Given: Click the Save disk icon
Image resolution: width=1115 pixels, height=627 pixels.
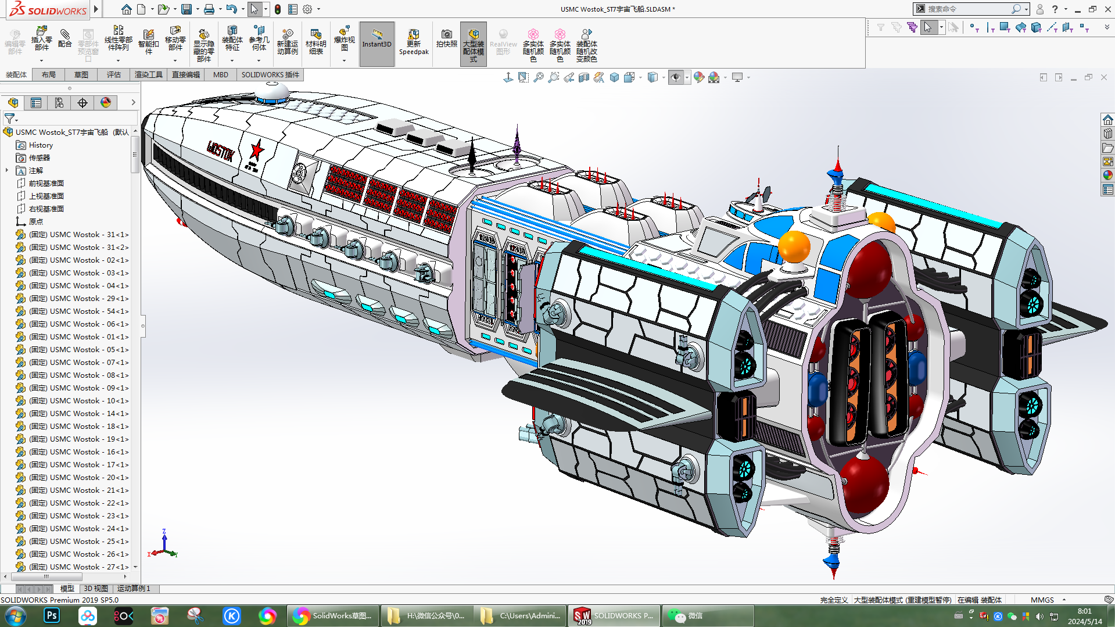Looking at the screenshot, I should [187, 9].
